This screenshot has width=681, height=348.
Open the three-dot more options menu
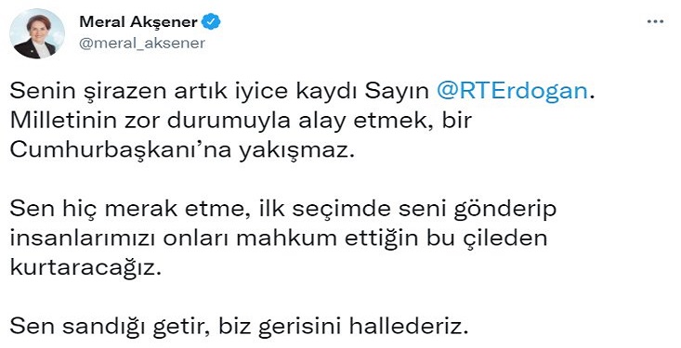pyautogui.click(x=655, y=21)
